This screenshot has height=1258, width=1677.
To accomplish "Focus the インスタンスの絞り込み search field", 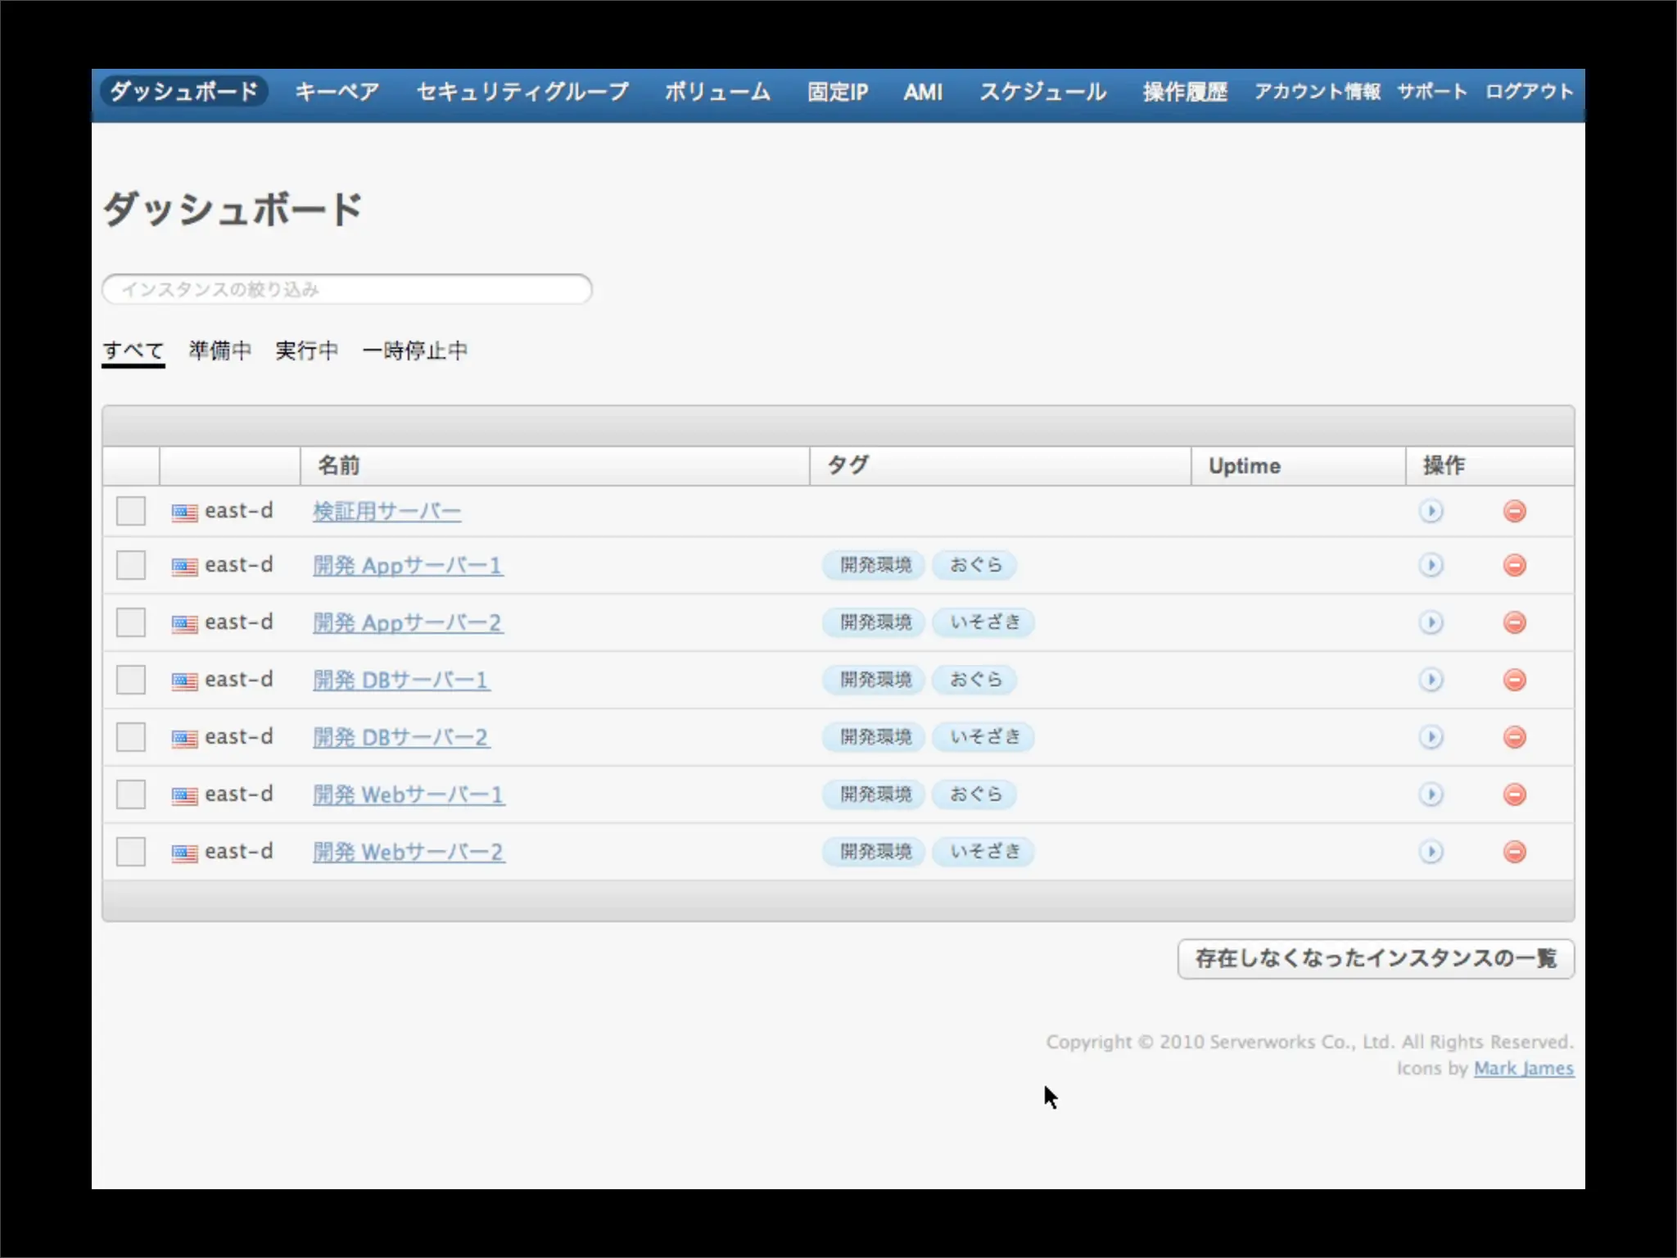I will (347, 289).
